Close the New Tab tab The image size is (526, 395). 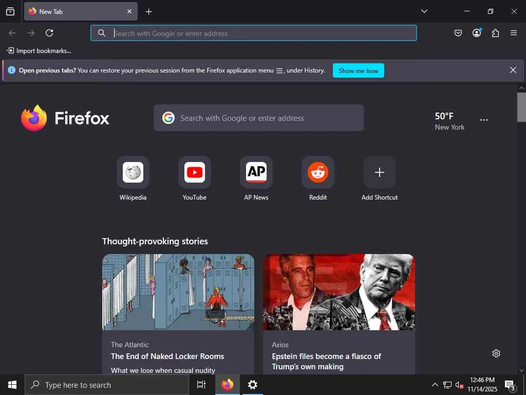coord(129,11)
